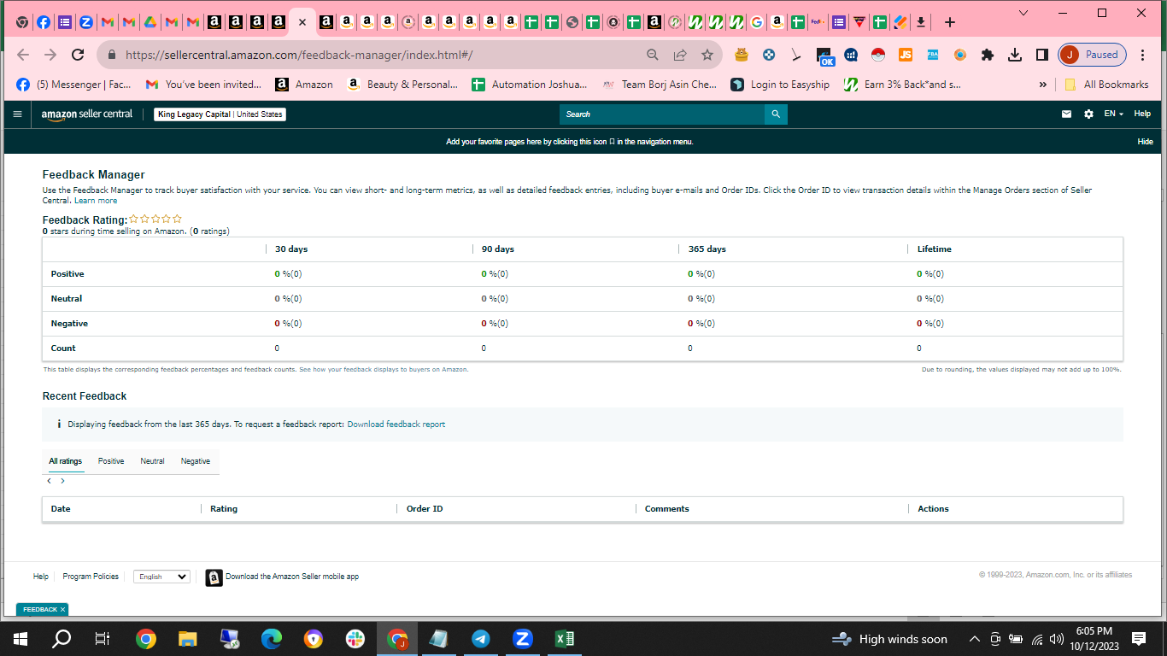Open Chrome downloads icon
This screenshot has height=656, width=1167.
click(x=1015, y=55)
